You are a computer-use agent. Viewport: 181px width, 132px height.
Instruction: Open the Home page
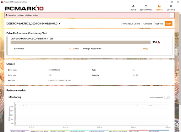[x=133, y=8]
